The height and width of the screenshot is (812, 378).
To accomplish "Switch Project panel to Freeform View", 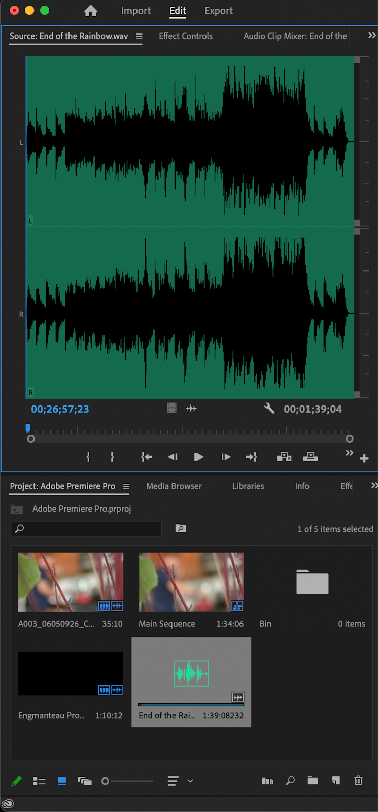I will coord(85,781).
